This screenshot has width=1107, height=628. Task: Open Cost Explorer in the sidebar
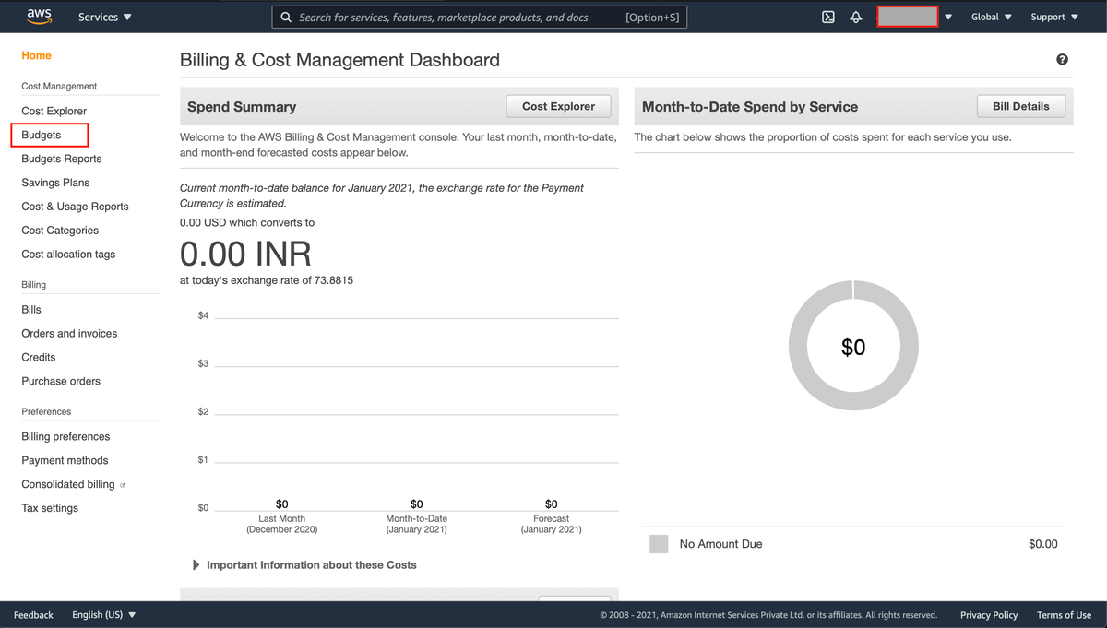[x=54, y=111]
